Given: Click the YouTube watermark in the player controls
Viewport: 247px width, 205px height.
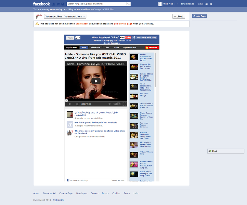Looking at the screenshot, I should pyautogui.click(x=117, y=104).
